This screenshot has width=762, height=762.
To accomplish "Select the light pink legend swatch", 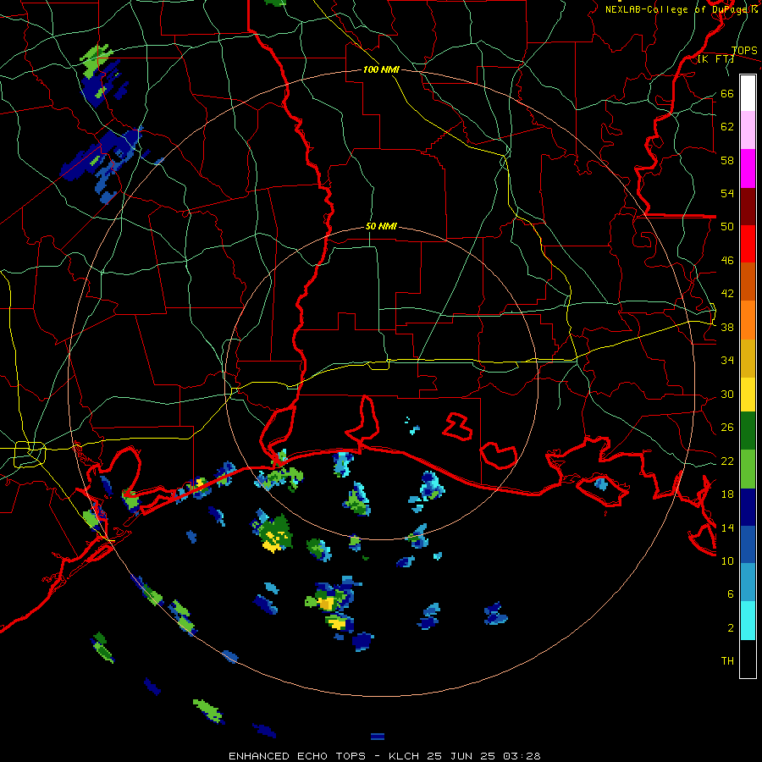I will click(748, 130).
